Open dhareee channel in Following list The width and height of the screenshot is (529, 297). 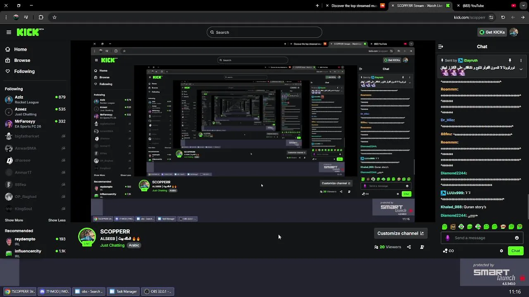pyautogui.click(x=35, y=160)
